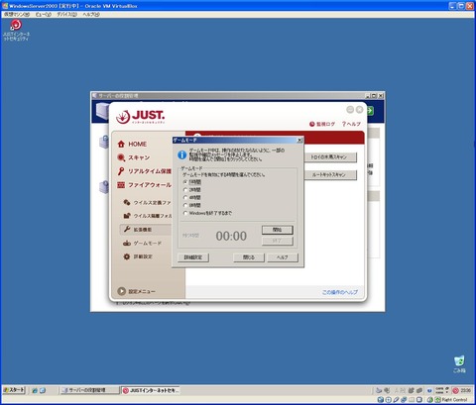The width and height of the screenshot is (476, 405).
Task: Click JUST red tray icon near clock
Action: coord(456,390)
